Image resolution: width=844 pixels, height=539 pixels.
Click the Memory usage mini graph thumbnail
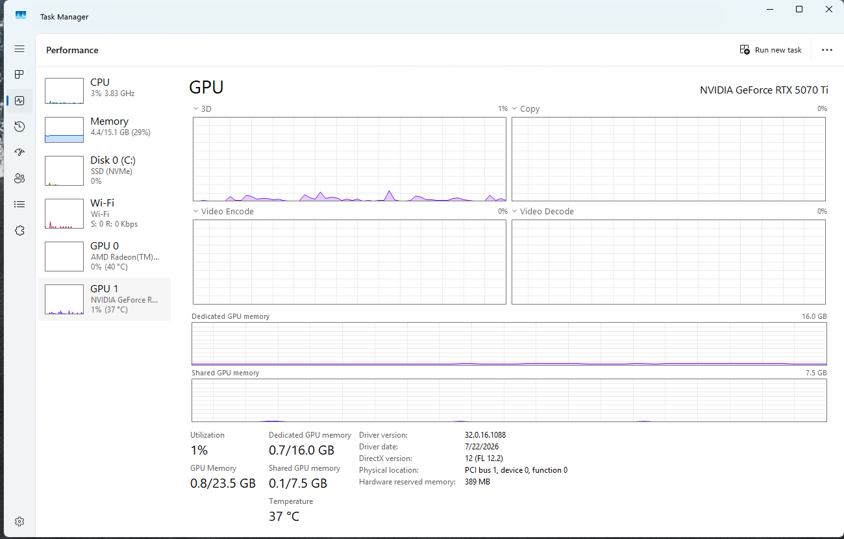(x=64, y=130)
